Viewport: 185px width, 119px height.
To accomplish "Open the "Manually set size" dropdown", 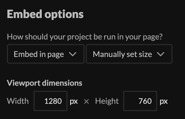I will (129, 54).
